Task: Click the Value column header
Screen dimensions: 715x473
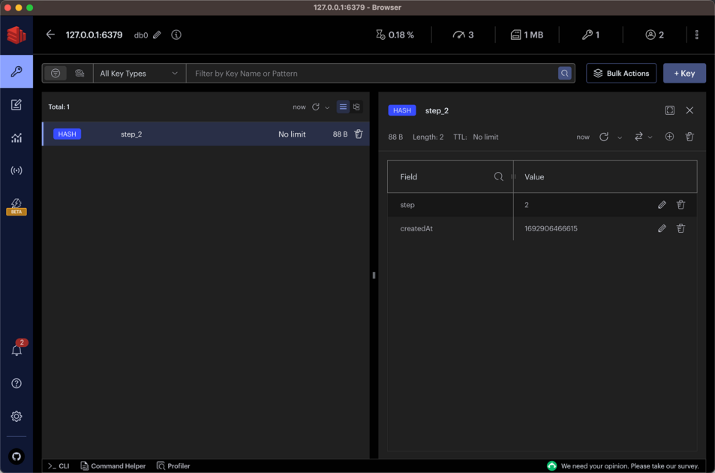Action: click(x=534, y=176)
